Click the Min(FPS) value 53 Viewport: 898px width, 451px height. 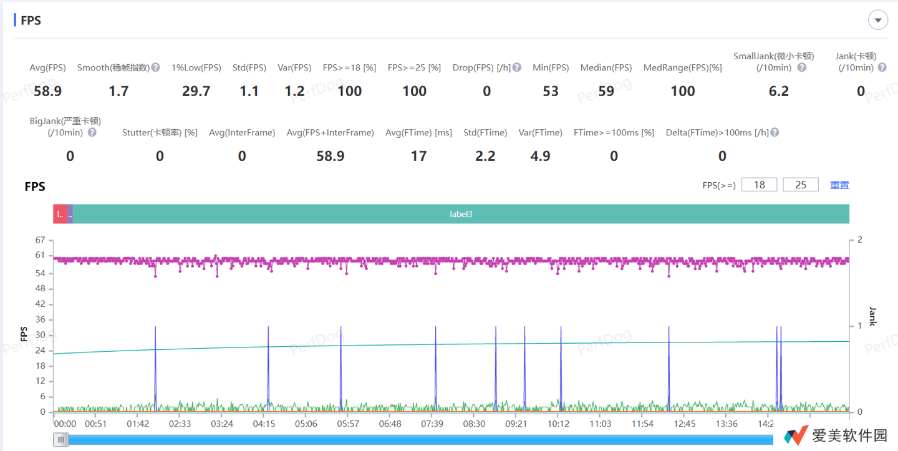pyautogui.click(x=550, y=91)
